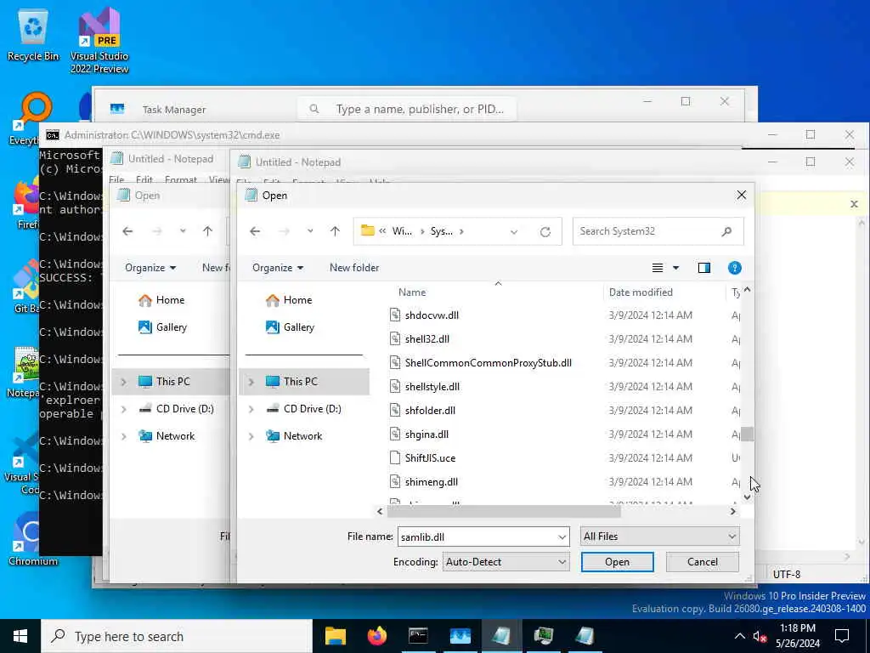Click the muted volume tray icon
The width and height of the screenshot is (870, 653).
point(759,636)
